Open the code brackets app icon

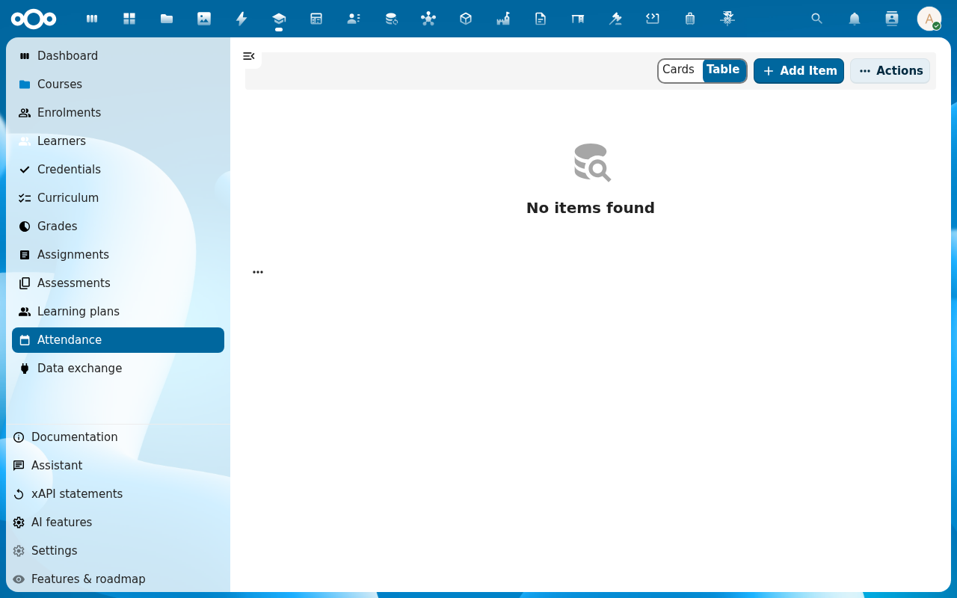point(653,19)
